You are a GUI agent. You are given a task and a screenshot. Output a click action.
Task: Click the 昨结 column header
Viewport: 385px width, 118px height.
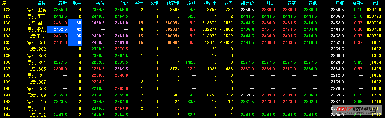coord(339,3)
